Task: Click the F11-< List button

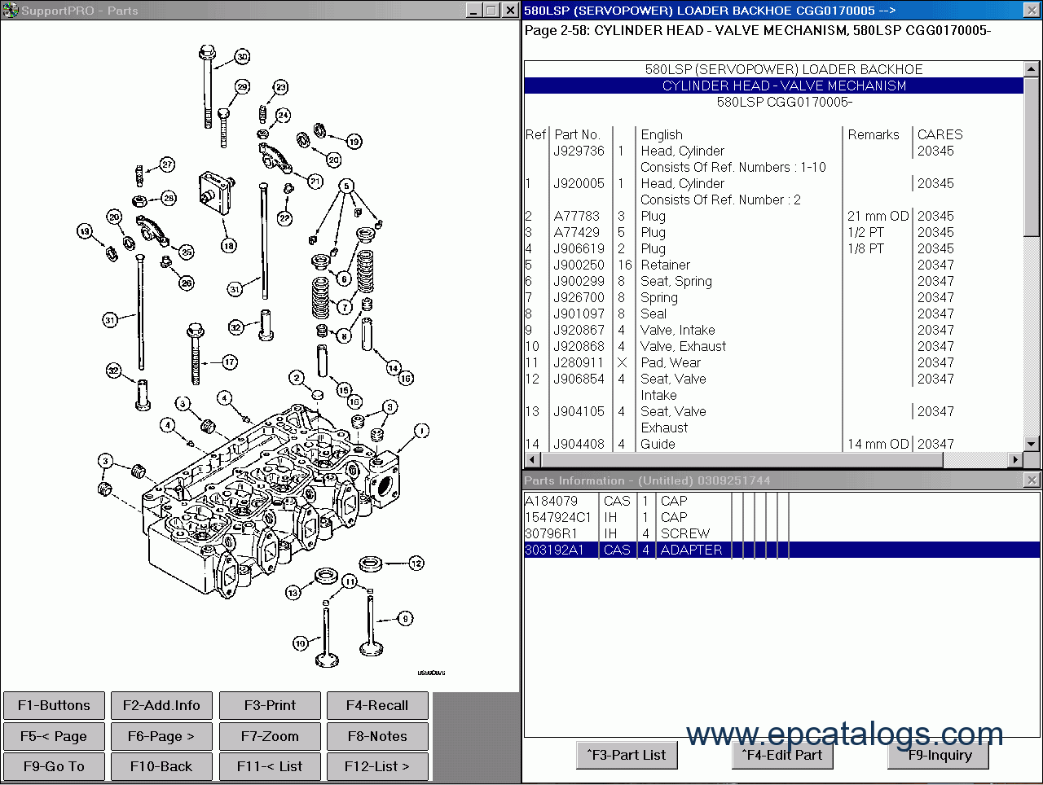Action: pyautogui.click(x=270, y=766)
